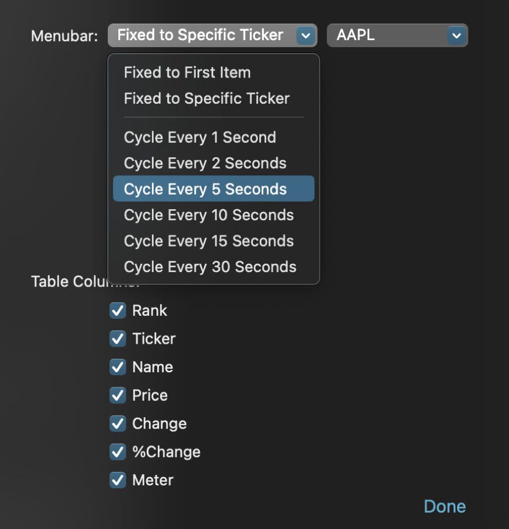Choose Cycle Every 5 Seconds
The width and height of the screenshot is (509, 529).
click(205, 189)
